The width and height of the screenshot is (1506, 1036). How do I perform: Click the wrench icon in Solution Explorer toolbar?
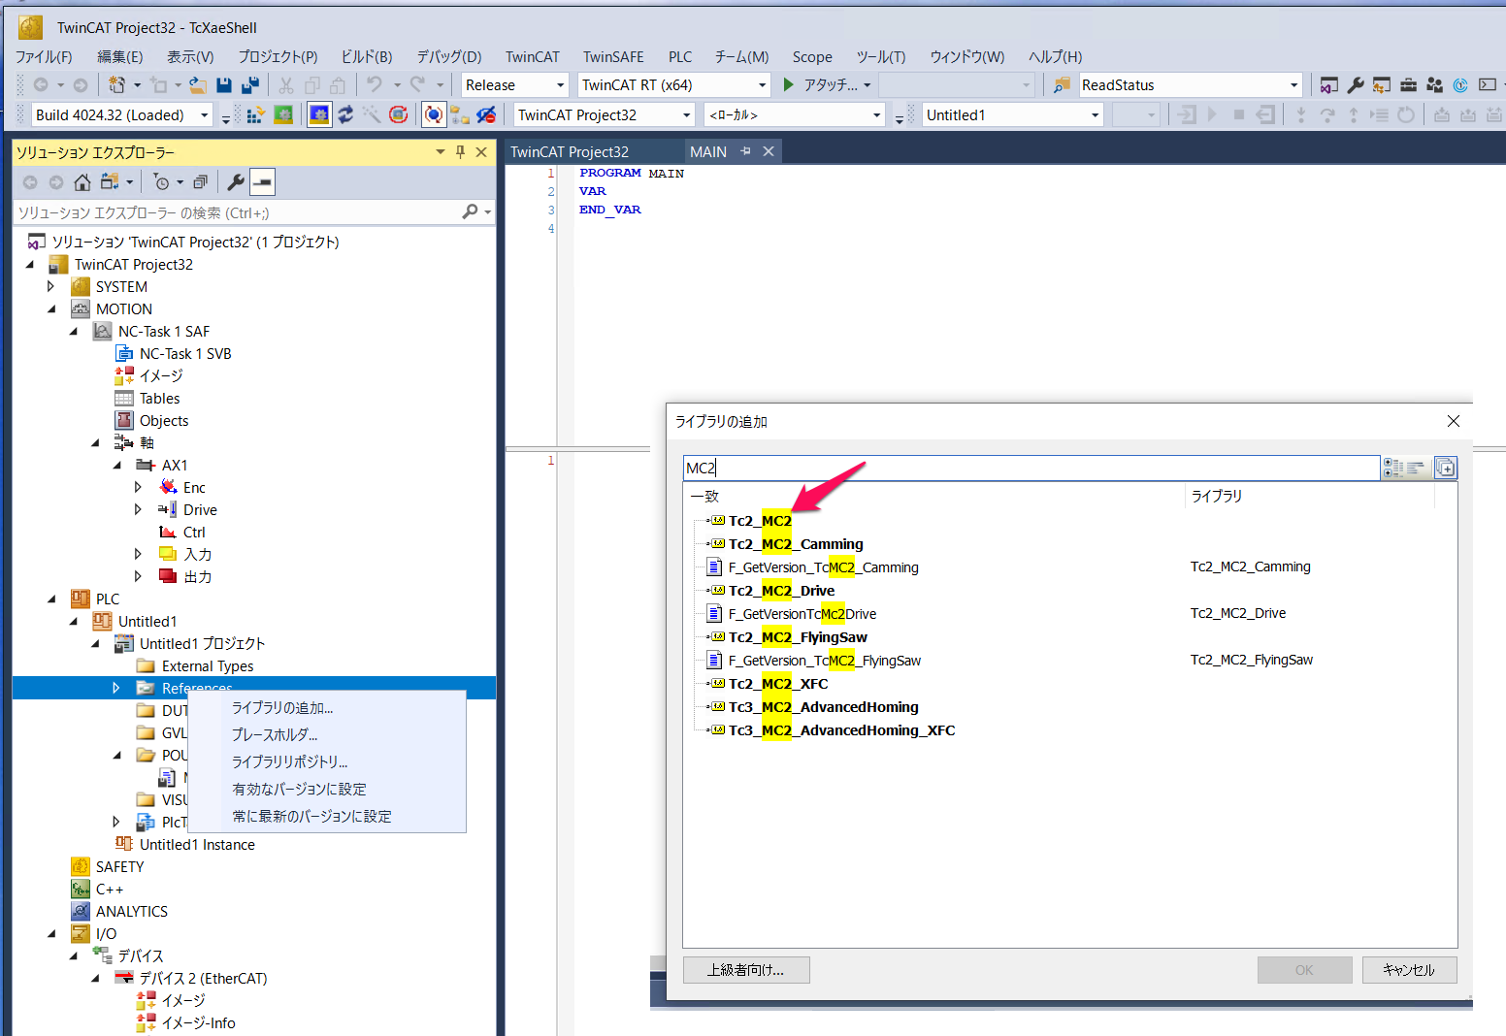tap(236, 182)
